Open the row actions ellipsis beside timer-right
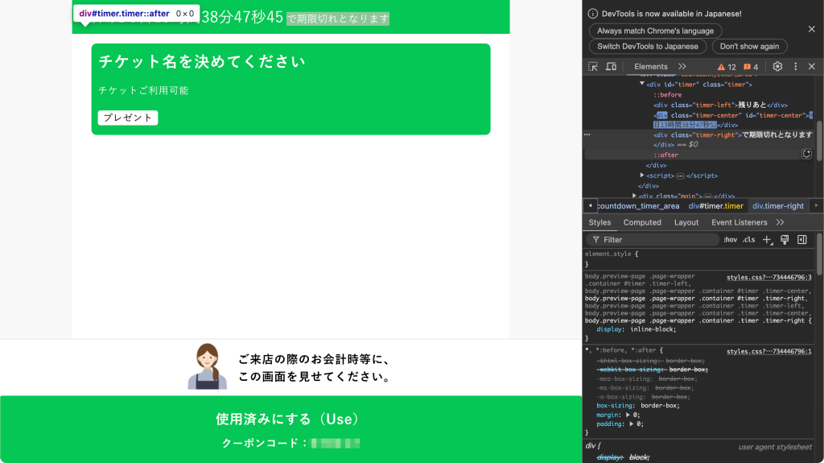824x463 pixels. [587, 134]
